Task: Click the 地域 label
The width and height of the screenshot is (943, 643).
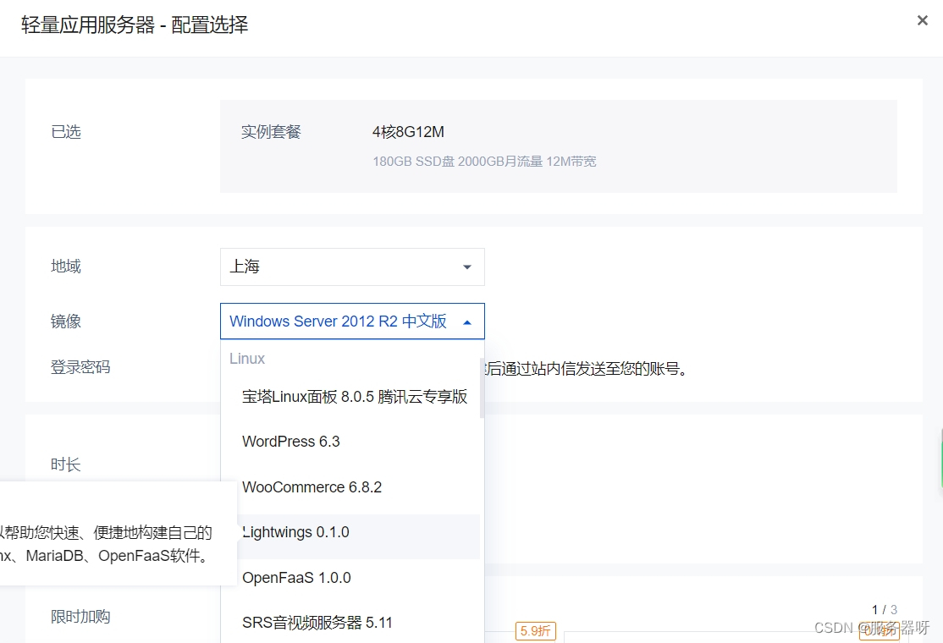Action: pos(65,267)
